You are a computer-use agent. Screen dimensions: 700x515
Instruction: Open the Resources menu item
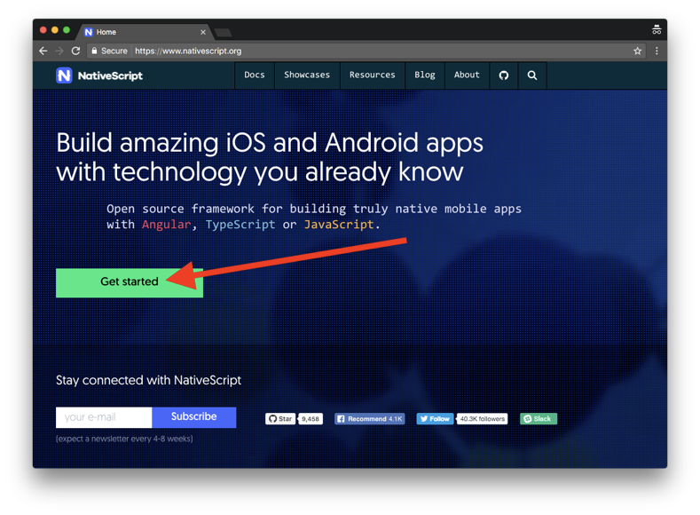(373, 75)
